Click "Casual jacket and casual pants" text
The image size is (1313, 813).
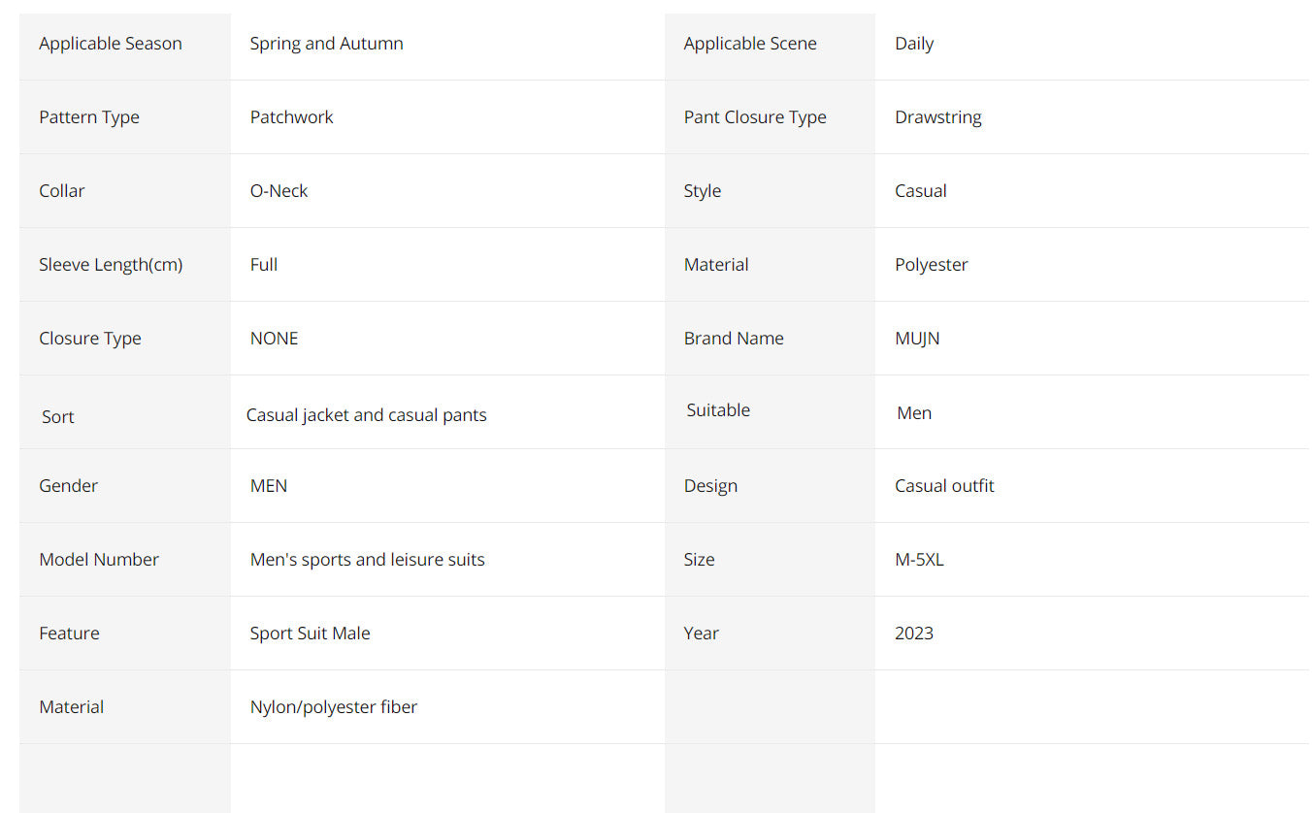[x=366, y=415]
